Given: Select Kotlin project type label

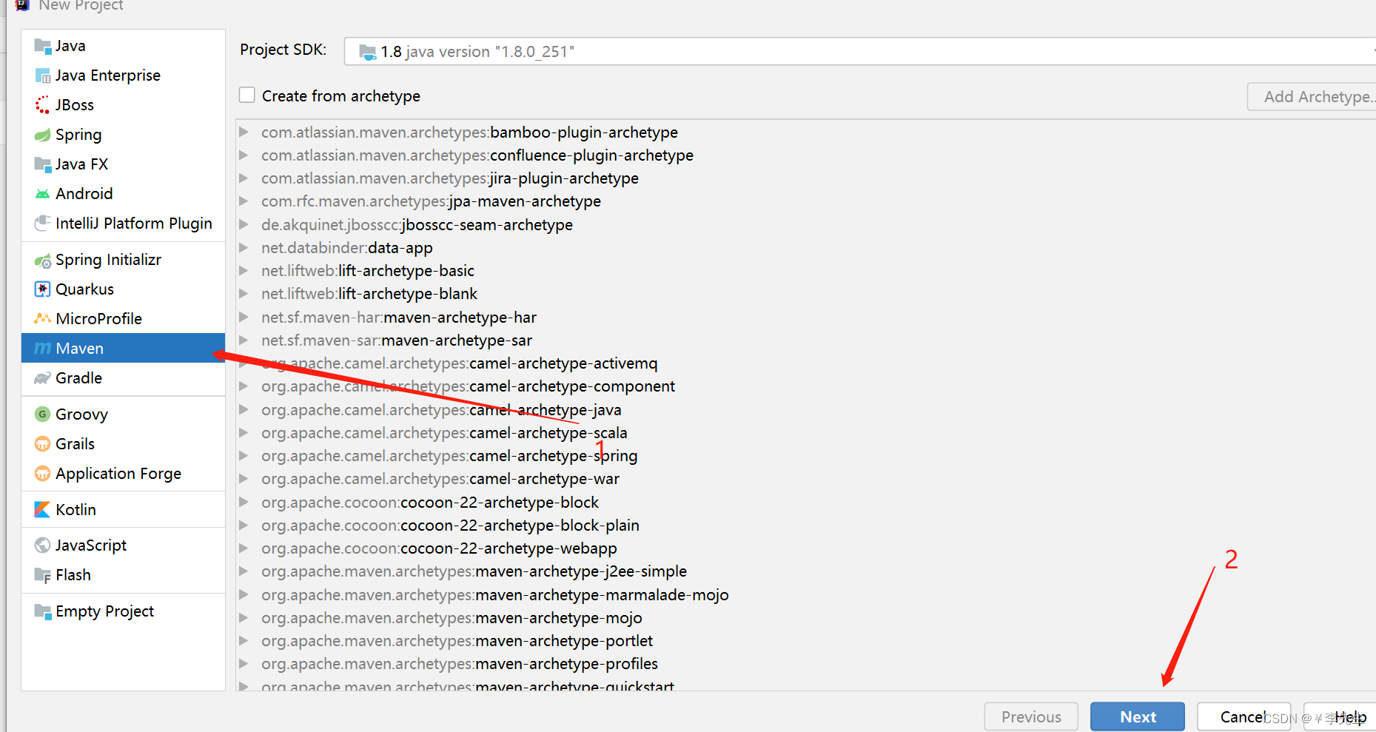Looking at the screenshot, I should tap(75, 510).
